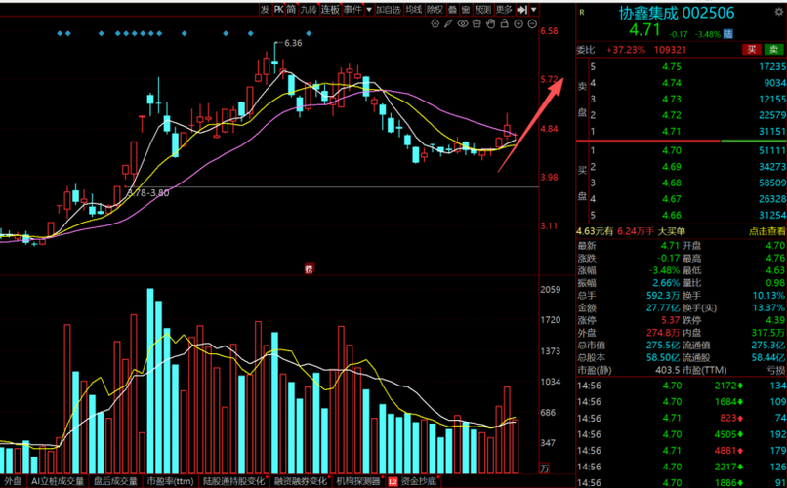Toggle the 九转 indicator button
The width and height of the screenshot is (787, 488).
[x=309, y=9]
